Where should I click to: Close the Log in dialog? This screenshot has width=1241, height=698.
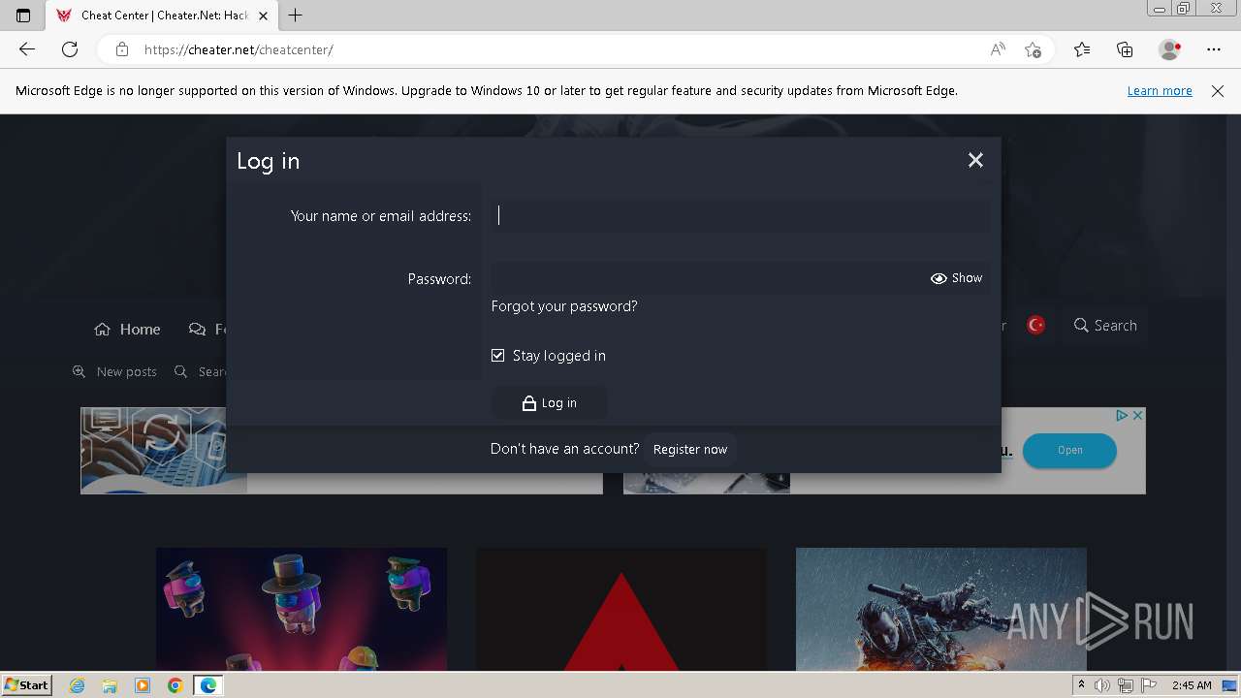tap(975, 160)
